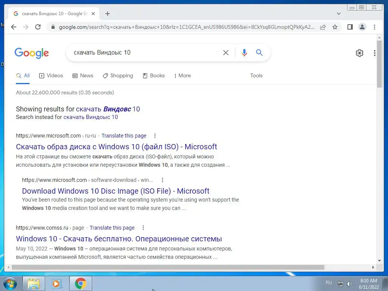Go to the Google logo homepage

32,53
